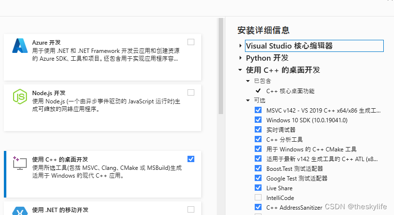394x215 pixels.
Task: Click the 安装详细信息 heading
Action: click(x=263, y=30)
